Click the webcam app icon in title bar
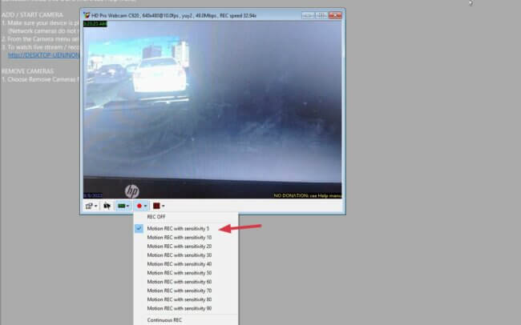Image resolution: width=521 pixels, height=325 pixels. [x=87, y=15]
